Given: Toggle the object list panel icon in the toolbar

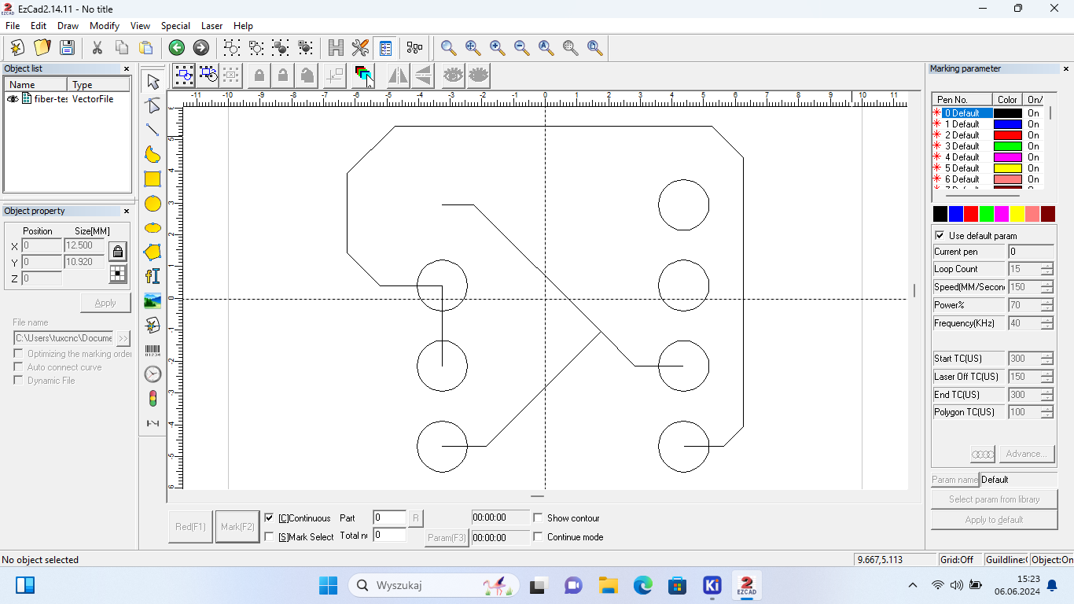Looking at the screenshot, I should coord(384,48).
